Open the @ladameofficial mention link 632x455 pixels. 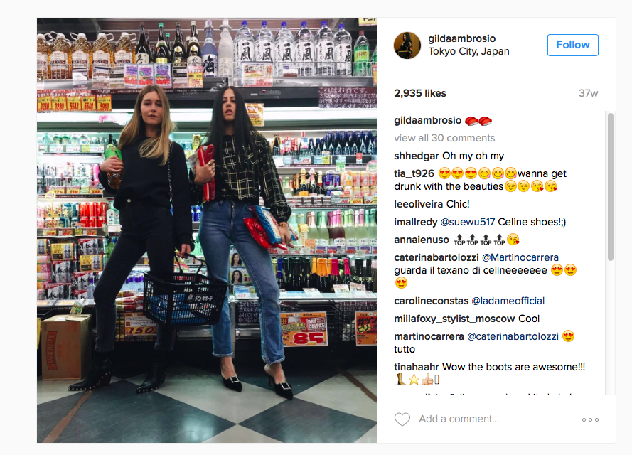coord(508,301)
